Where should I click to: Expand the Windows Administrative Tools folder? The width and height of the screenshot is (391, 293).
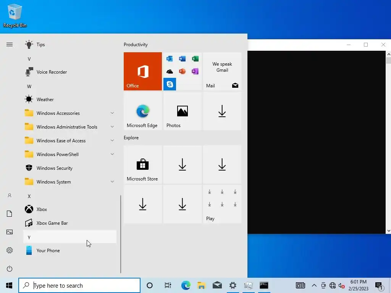70,127
